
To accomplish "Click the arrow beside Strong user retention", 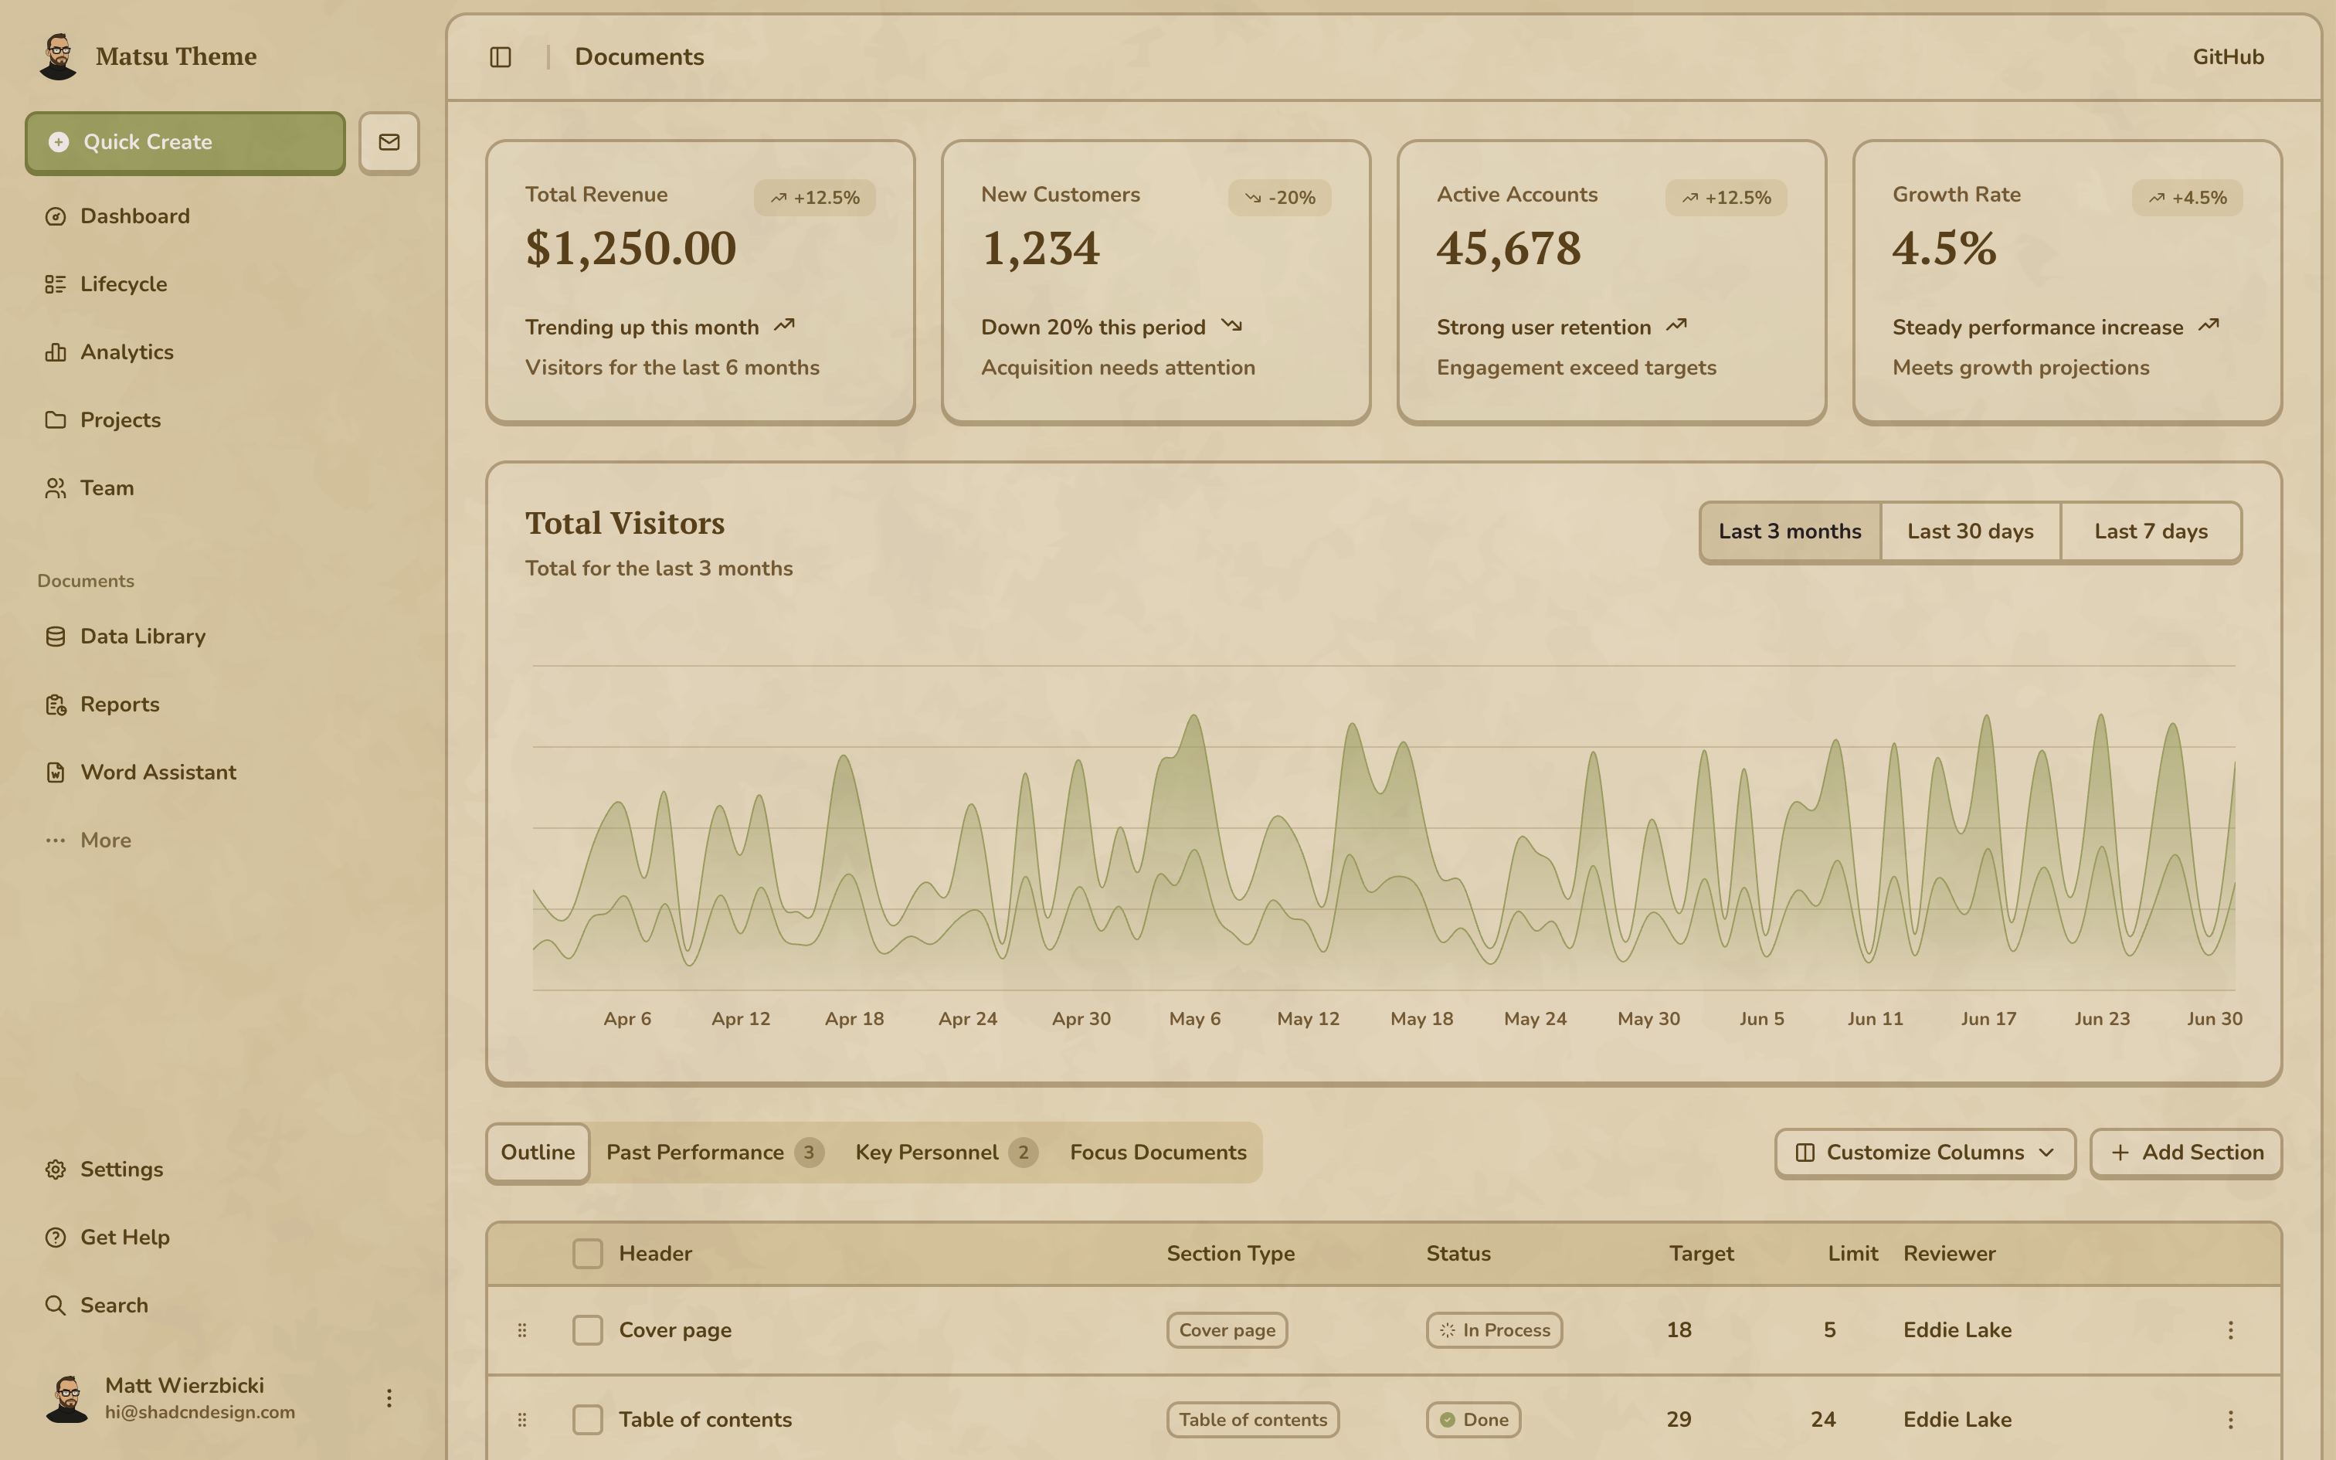I will (x=1677, y=325).
